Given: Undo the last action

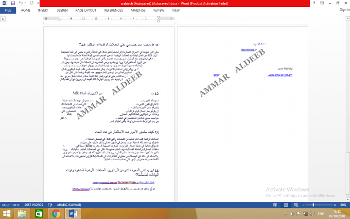Looking at the screenshot, I should [21, 3].
